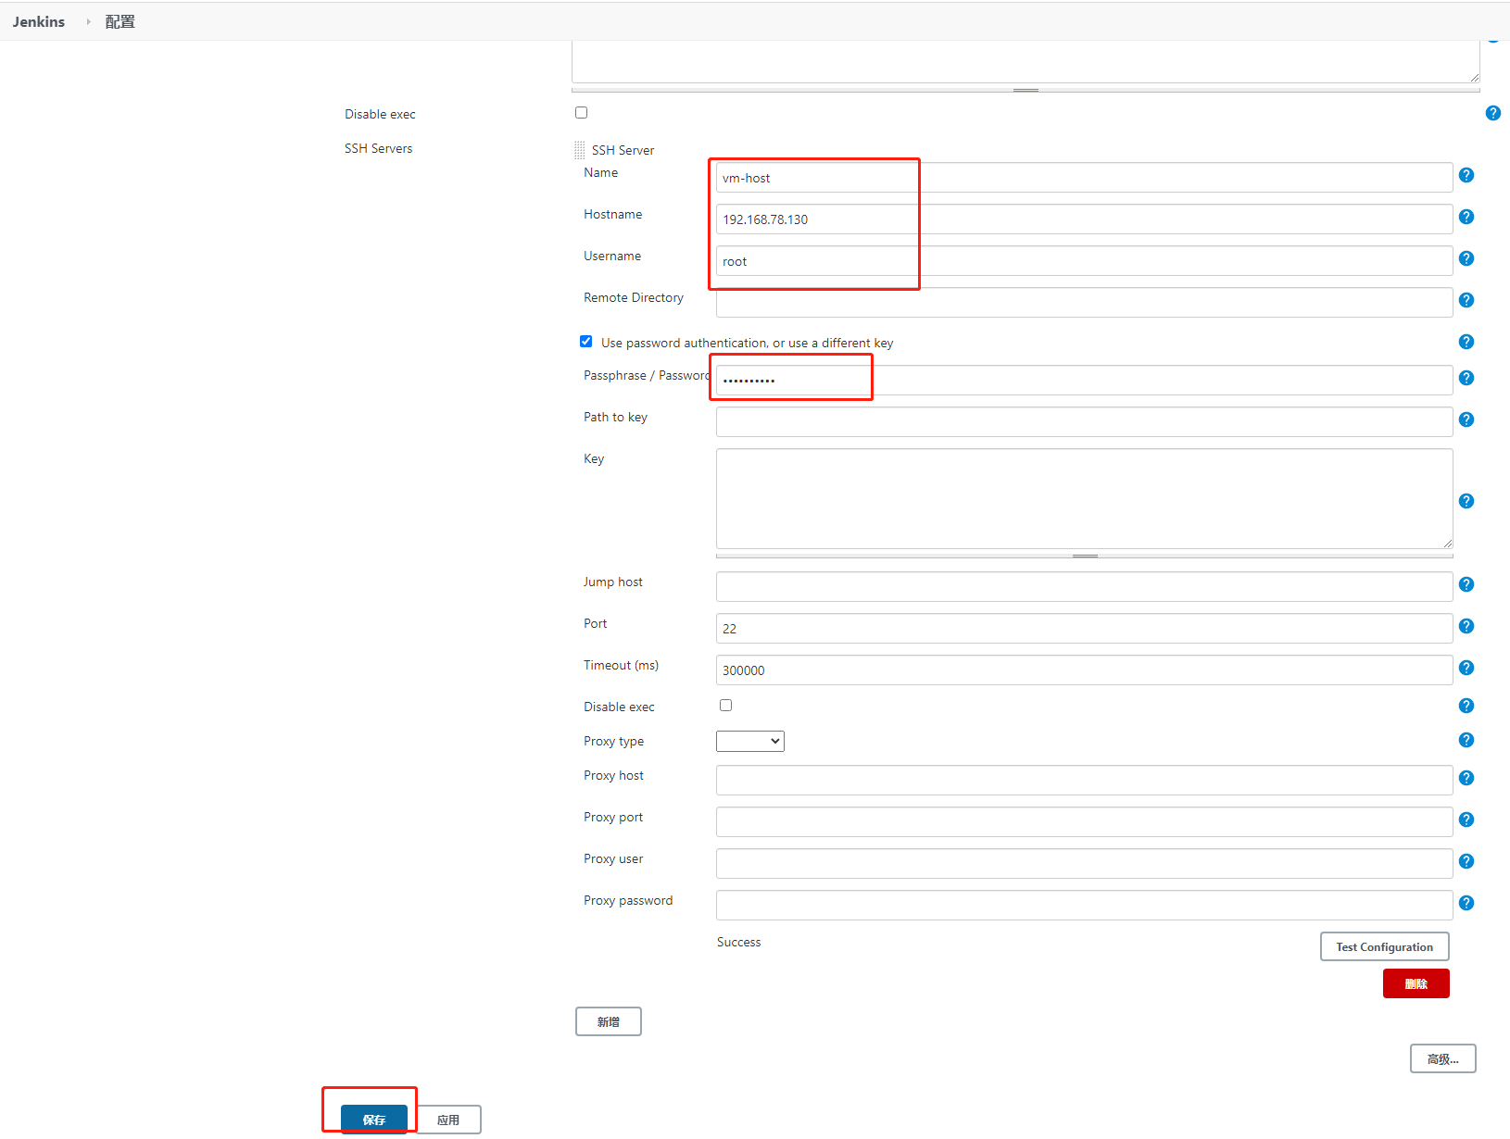
Task: Open help for password authentication checkbox
Action: coord(1466,342)
